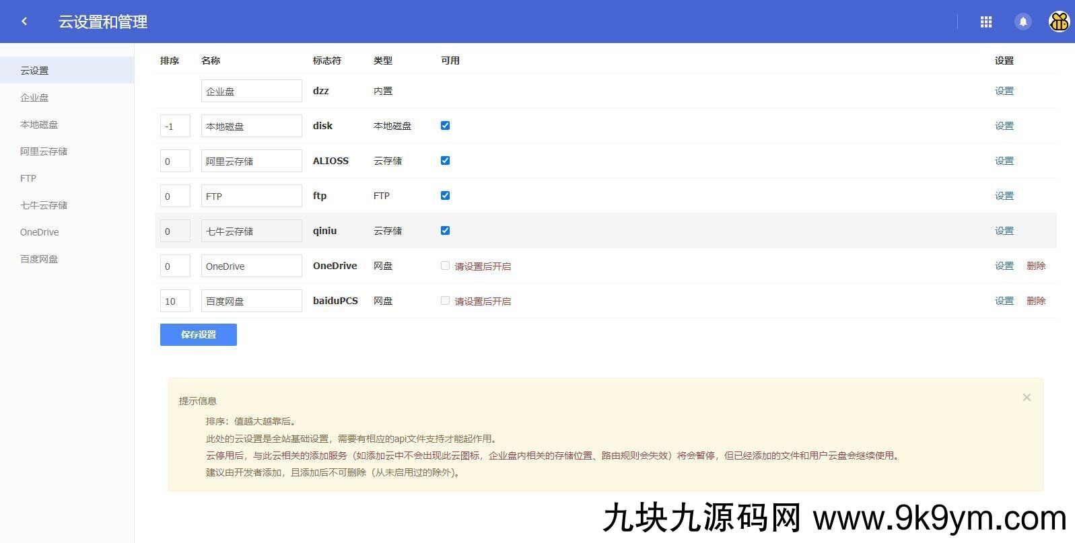Image resolution: width=1075 pixels, height=543 pixels.
Task: Toggle the 阿里云存储 available checkbox
Action: pos(445,161)
